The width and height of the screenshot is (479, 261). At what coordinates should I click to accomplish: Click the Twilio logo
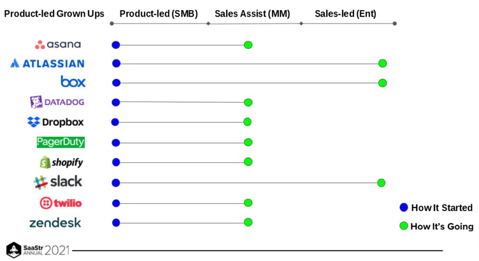pos(61,203)
